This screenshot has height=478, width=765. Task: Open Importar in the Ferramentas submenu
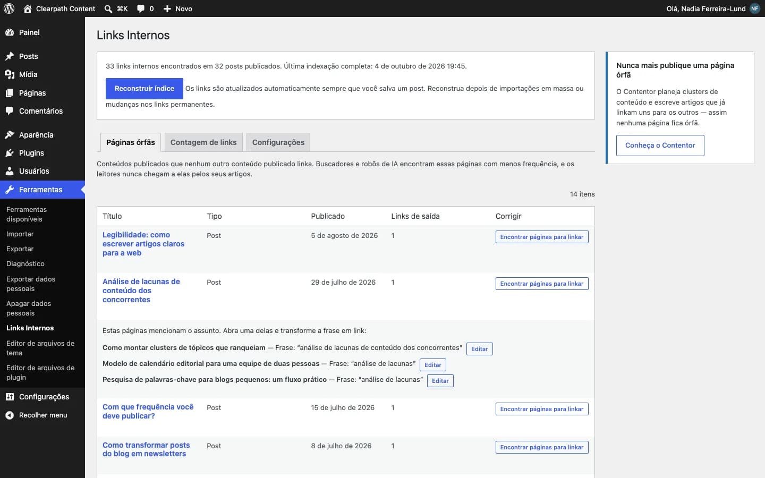pyautogui.click(x=20, y=234)
